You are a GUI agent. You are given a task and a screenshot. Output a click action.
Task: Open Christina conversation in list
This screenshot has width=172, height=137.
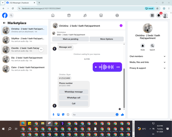click(x=24, y=30)
